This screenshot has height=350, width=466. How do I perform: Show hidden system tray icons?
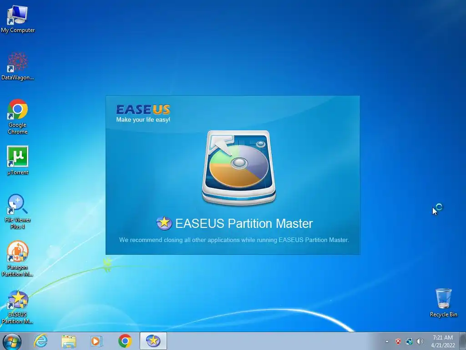click(387, 341)
